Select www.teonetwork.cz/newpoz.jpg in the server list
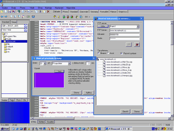Viewport: 174px width, 131px height. (x=119, y=76)
